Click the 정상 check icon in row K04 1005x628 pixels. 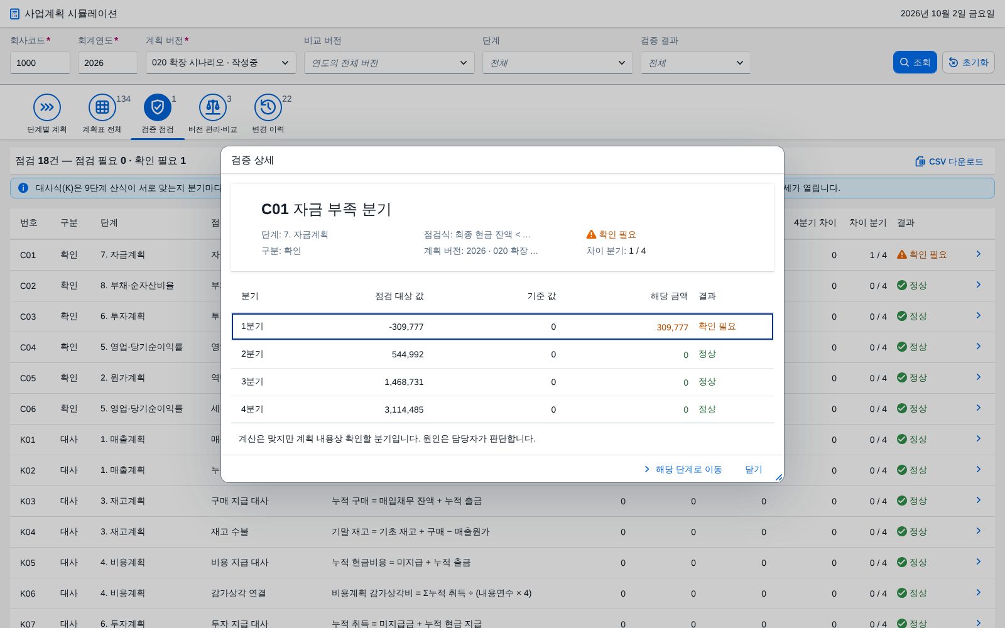[x=902, y=531]
